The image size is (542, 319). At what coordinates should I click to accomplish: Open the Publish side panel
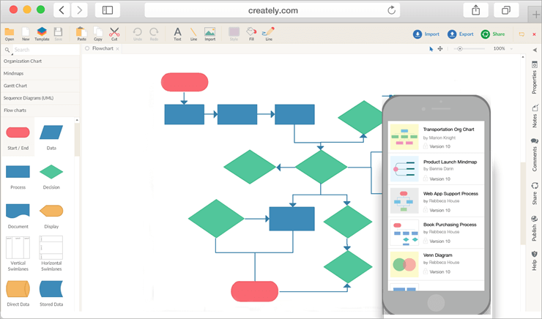535,228
